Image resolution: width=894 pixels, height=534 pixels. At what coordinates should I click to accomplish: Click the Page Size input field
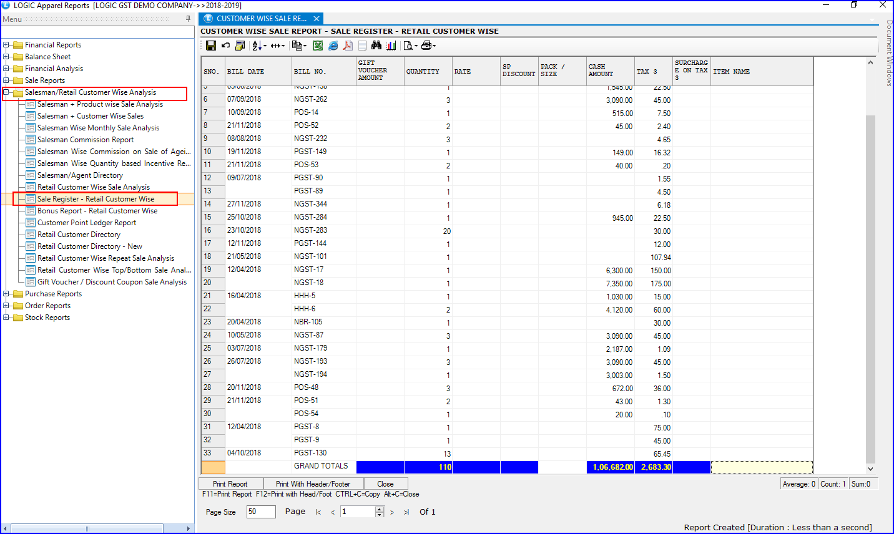point(261,512)
